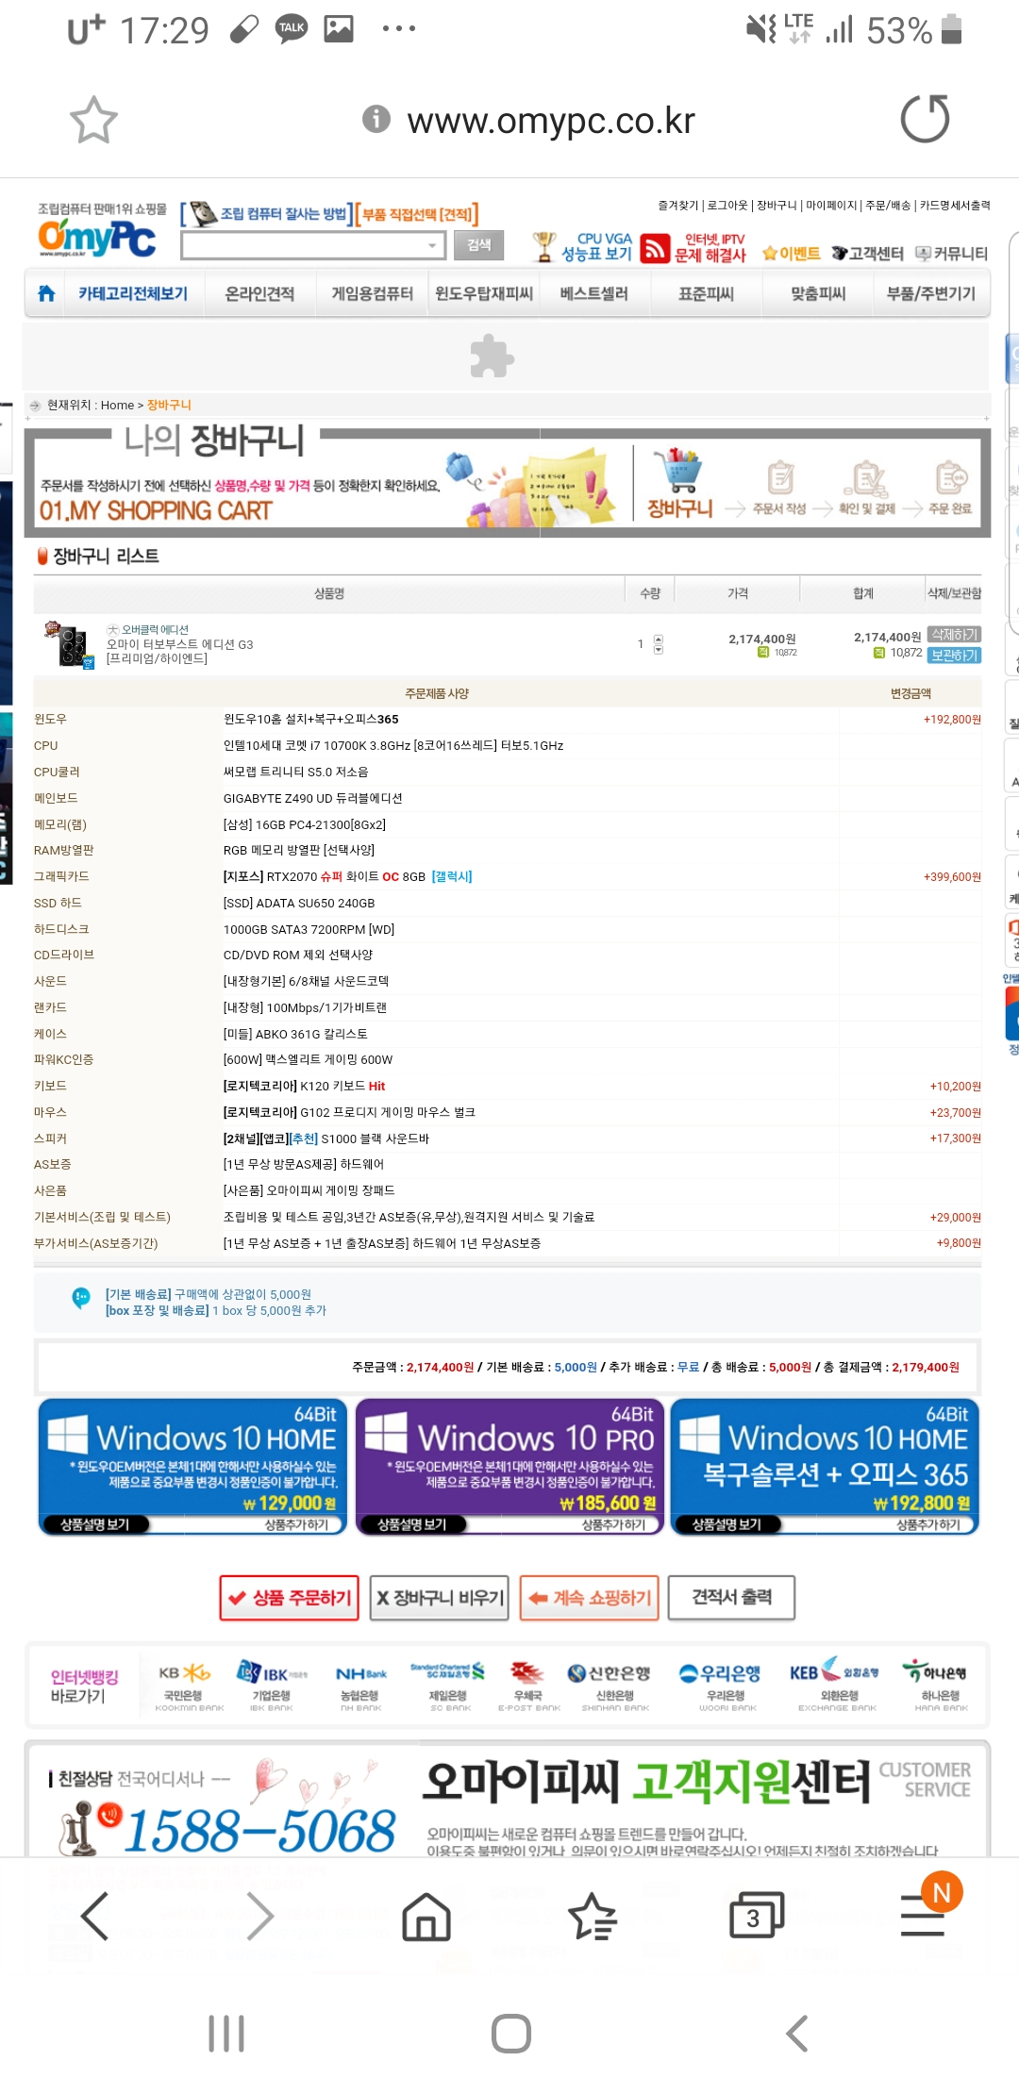Open 윈도우탑재피씨 menu
Viewport: 1019px width, 2094px height.
pos(484,293)
